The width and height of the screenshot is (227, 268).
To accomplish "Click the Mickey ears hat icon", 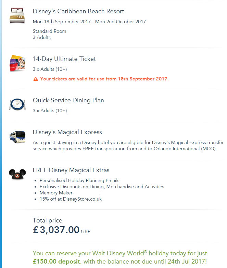I will [x=17, y=174].
